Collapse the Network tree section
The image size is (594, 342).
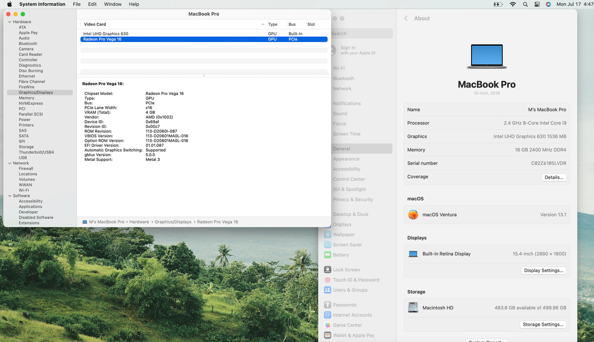pos(10,163)
